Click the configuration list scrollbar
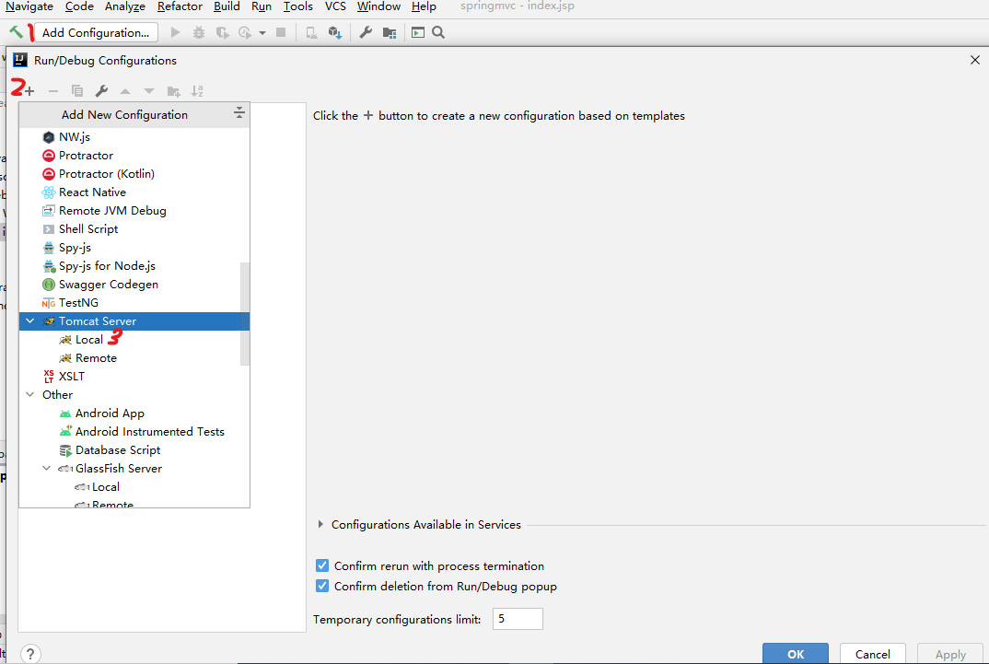The height and width of the screenshot is (664, 989). coord(245,313)
